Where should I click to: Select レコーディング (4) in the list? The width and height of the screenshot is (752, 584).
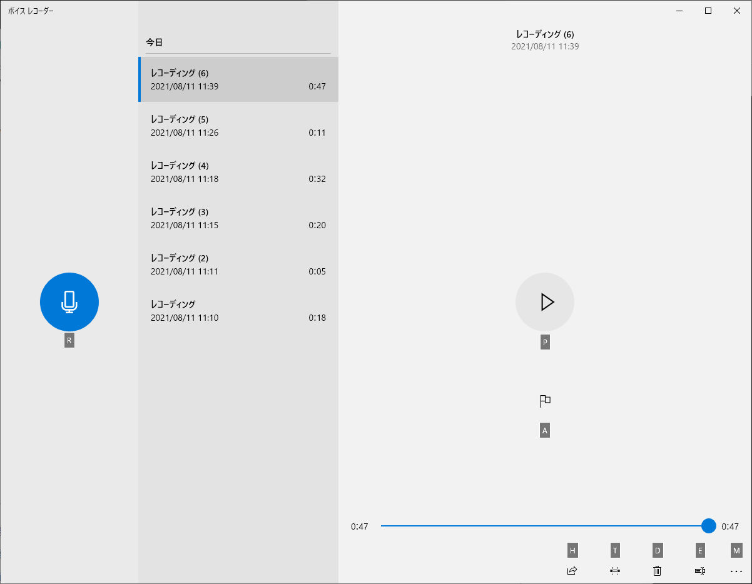(238, 172)
